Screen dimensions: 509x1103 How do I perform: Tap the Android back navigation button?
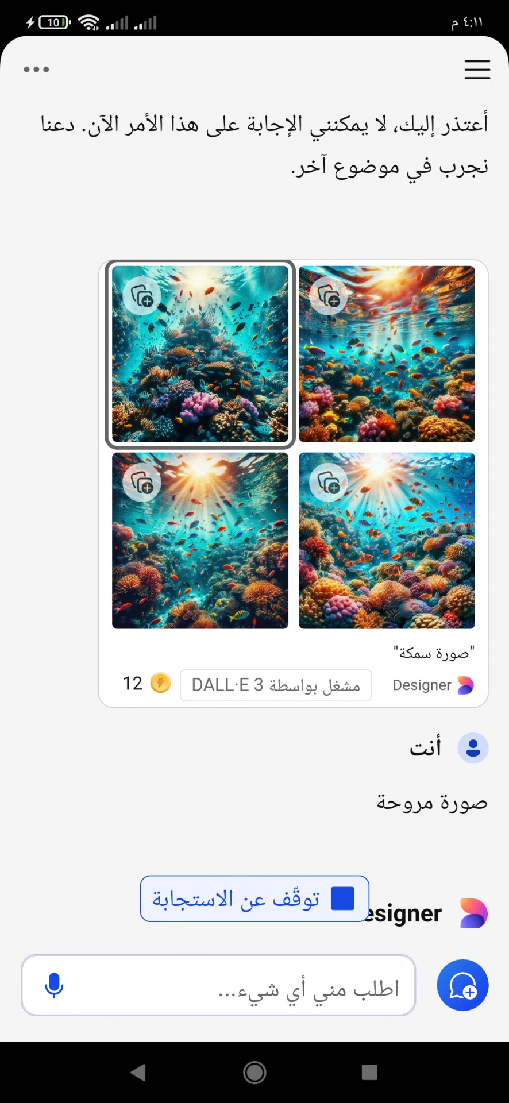point(138,1072)
